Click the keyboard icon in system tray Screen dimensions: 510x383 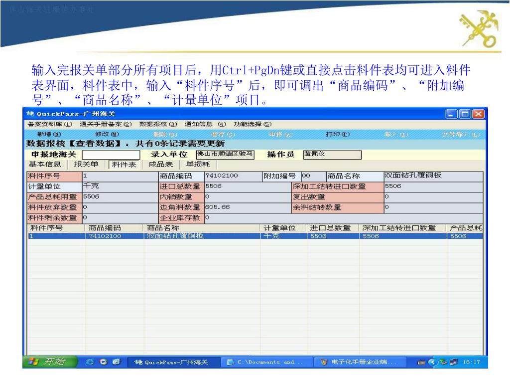(421, 362)
